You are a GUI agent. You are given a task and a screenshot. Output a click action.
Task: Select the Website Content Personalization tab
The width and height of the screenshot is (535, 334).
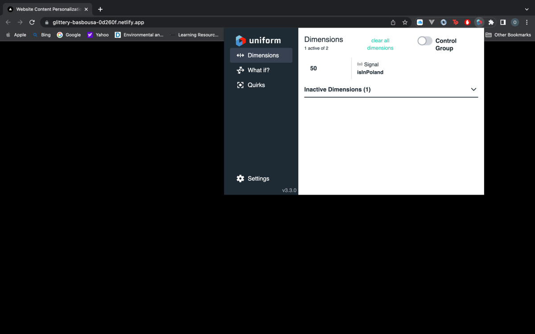pyautogui.click(x=48, y=9)
